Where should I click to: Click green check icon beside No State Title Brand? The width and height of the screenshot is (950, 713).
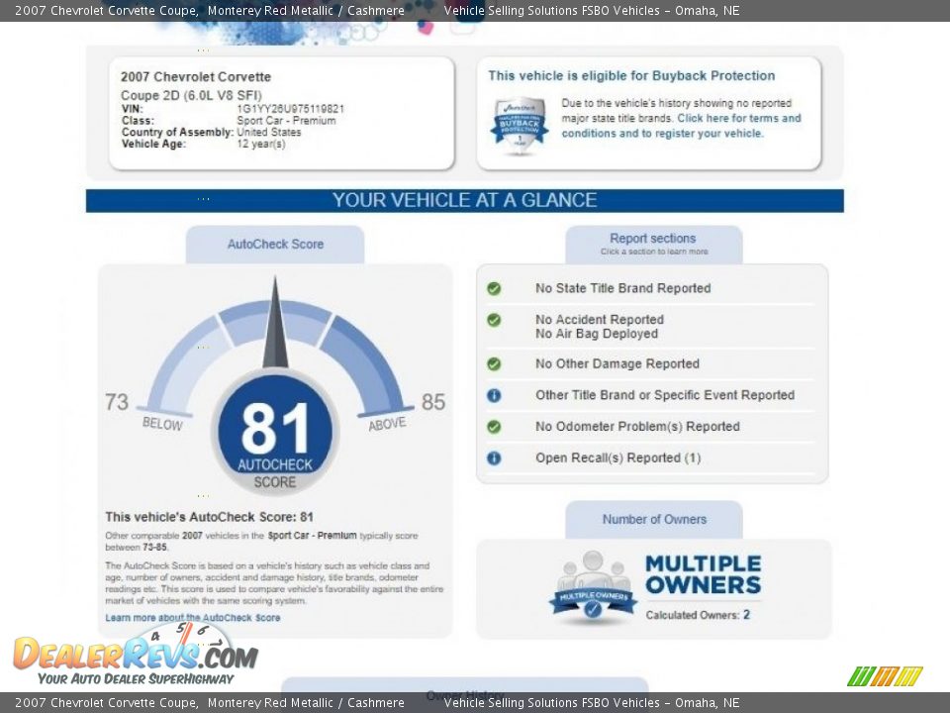(x=494, y=288)
